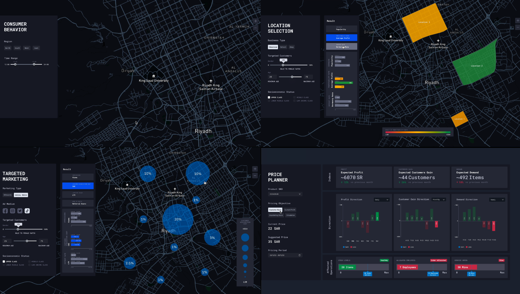This screenshot has height=294, width=520.
Task: Switch to the Popularity result tab
Action: 342,28
